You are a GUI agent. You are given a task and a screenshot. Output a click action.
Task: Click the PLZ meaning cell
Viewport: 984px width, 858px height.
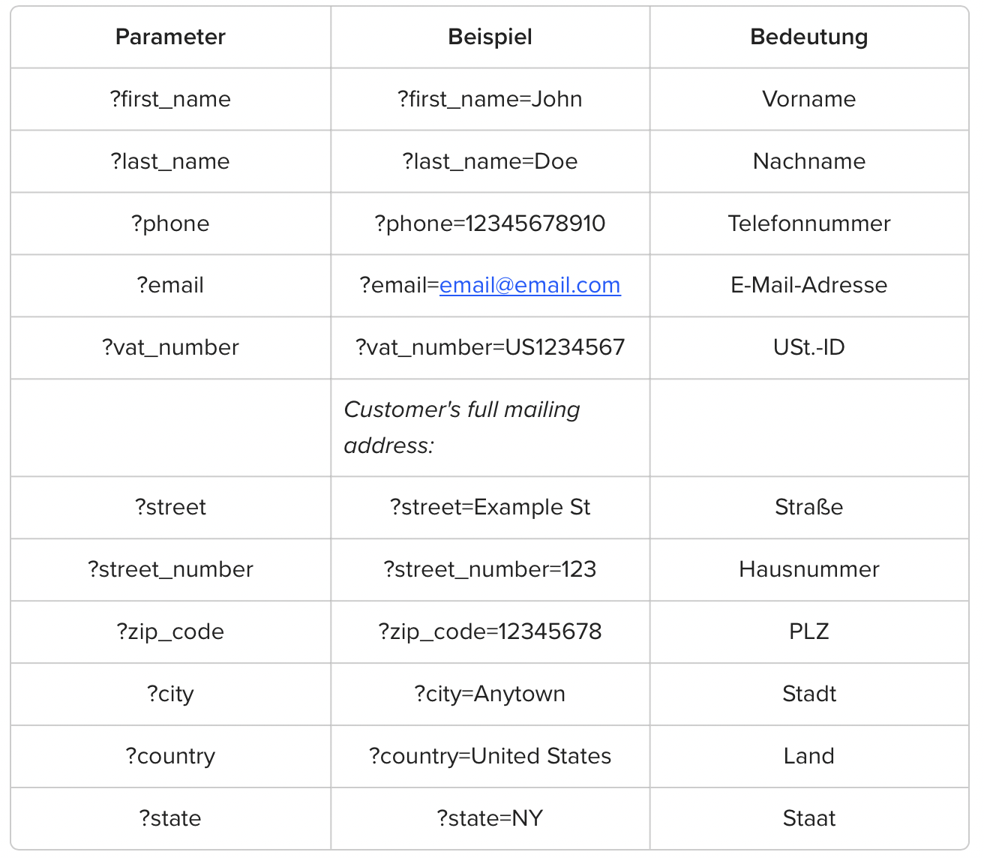click(808, 632)
